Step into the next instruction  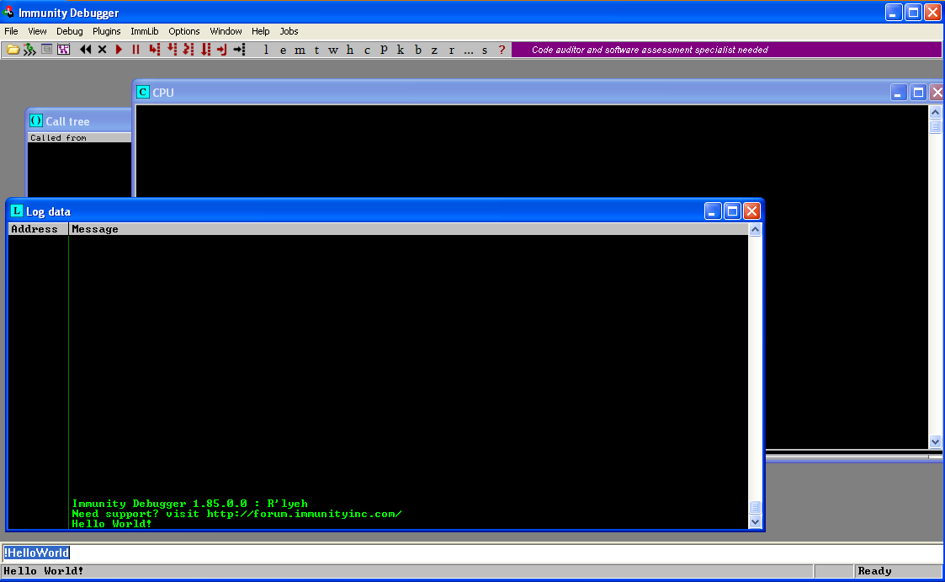(x=153, y=49)
